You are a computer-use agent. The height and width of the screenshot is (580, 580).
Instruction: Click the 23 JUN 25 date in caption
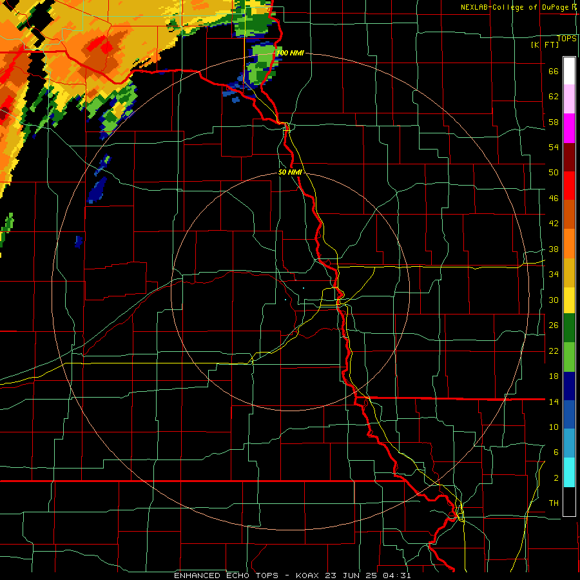coord(352,575)
